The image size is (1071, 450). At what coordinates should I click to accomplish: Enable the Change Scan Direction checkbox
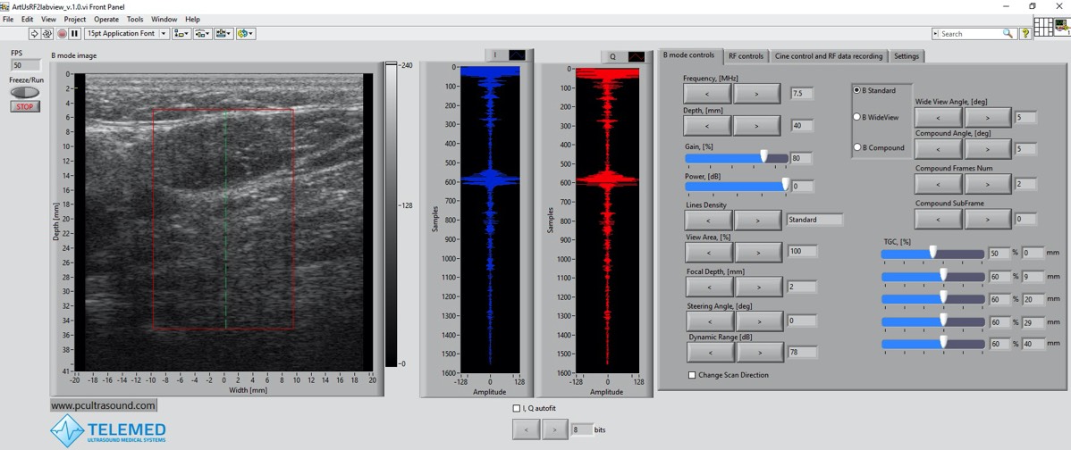point(692,375)
